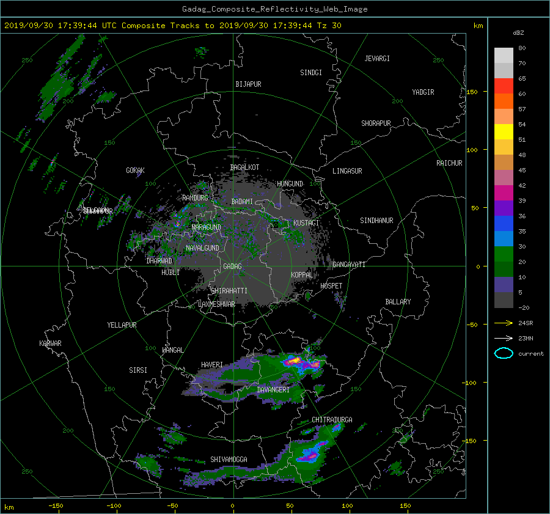
Task: Click the CHITRADURGA city label
Action: tap(332, 420)
